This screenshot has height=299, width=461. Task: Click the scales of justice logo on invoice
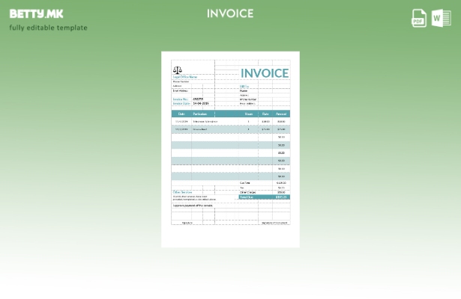click(178, 70)
